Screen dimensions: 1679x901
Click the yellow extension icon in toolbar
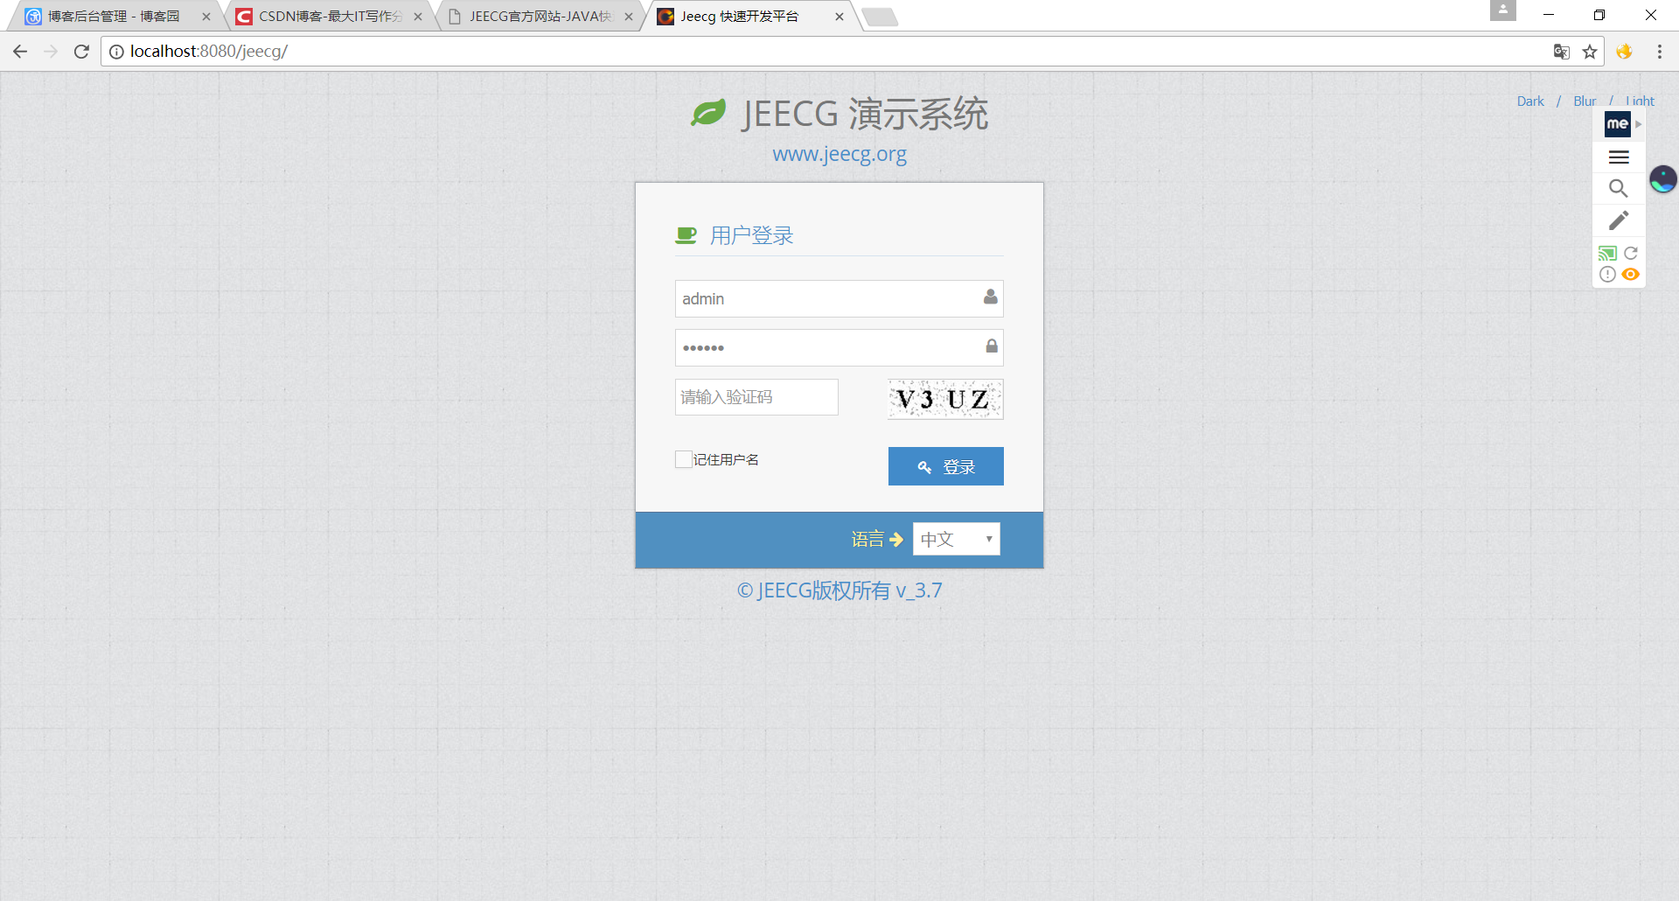pyautogui.click(x=1624, y=52)
